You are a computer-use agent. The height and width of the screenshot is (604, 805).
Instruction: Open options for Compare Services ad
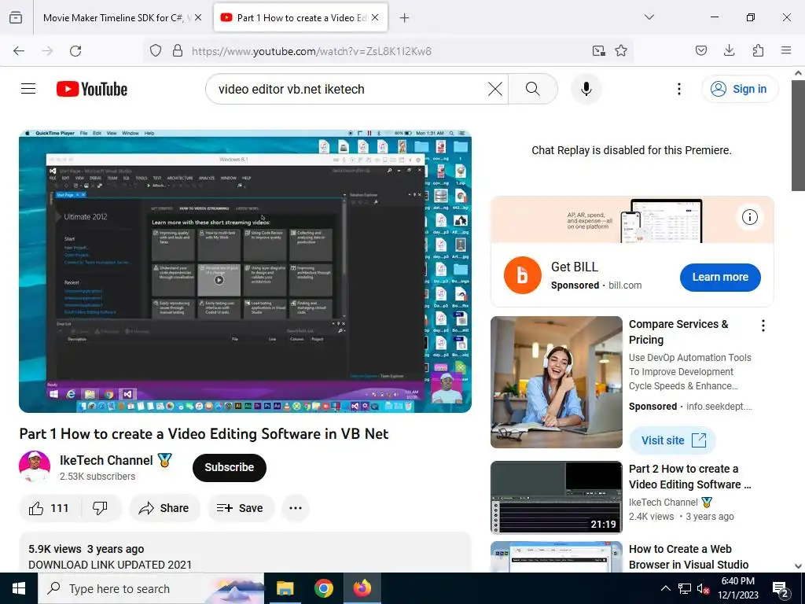click(763, 326)
